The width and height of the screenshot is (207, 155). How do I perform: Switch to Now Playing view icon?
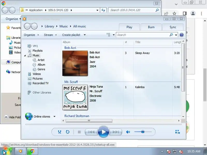[178, 132]
